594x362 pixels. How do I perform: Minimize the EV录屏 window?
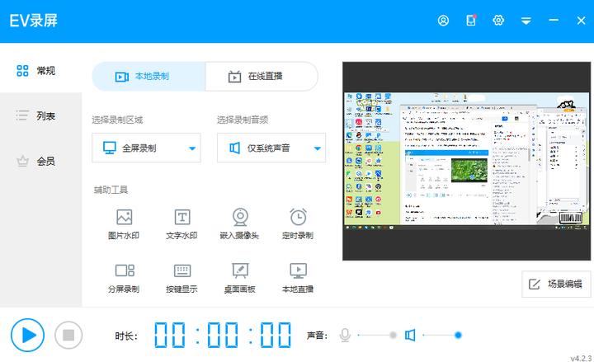[554, 20]
